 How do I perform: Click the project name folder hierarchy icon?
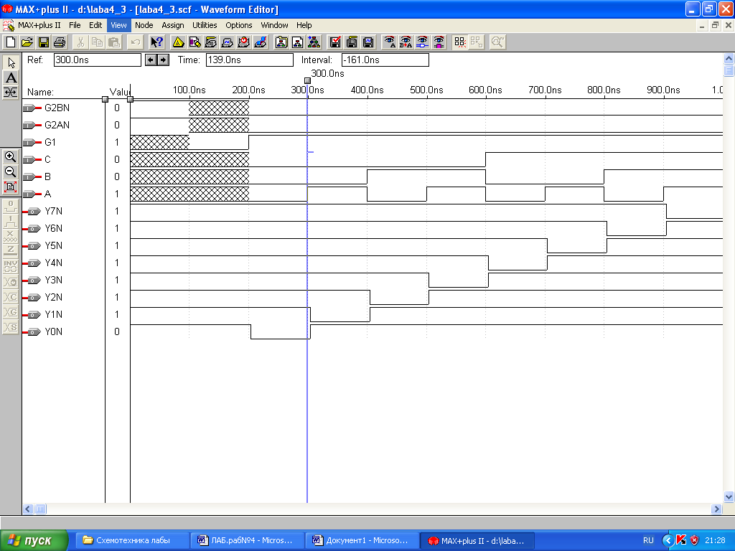click(281, 42)
